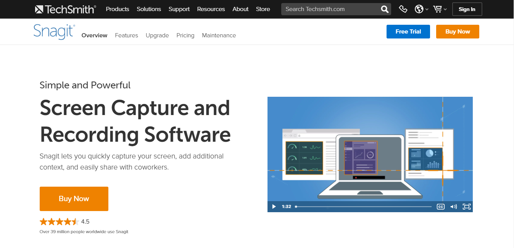Click the Sign In button

[x=467, y=9]
